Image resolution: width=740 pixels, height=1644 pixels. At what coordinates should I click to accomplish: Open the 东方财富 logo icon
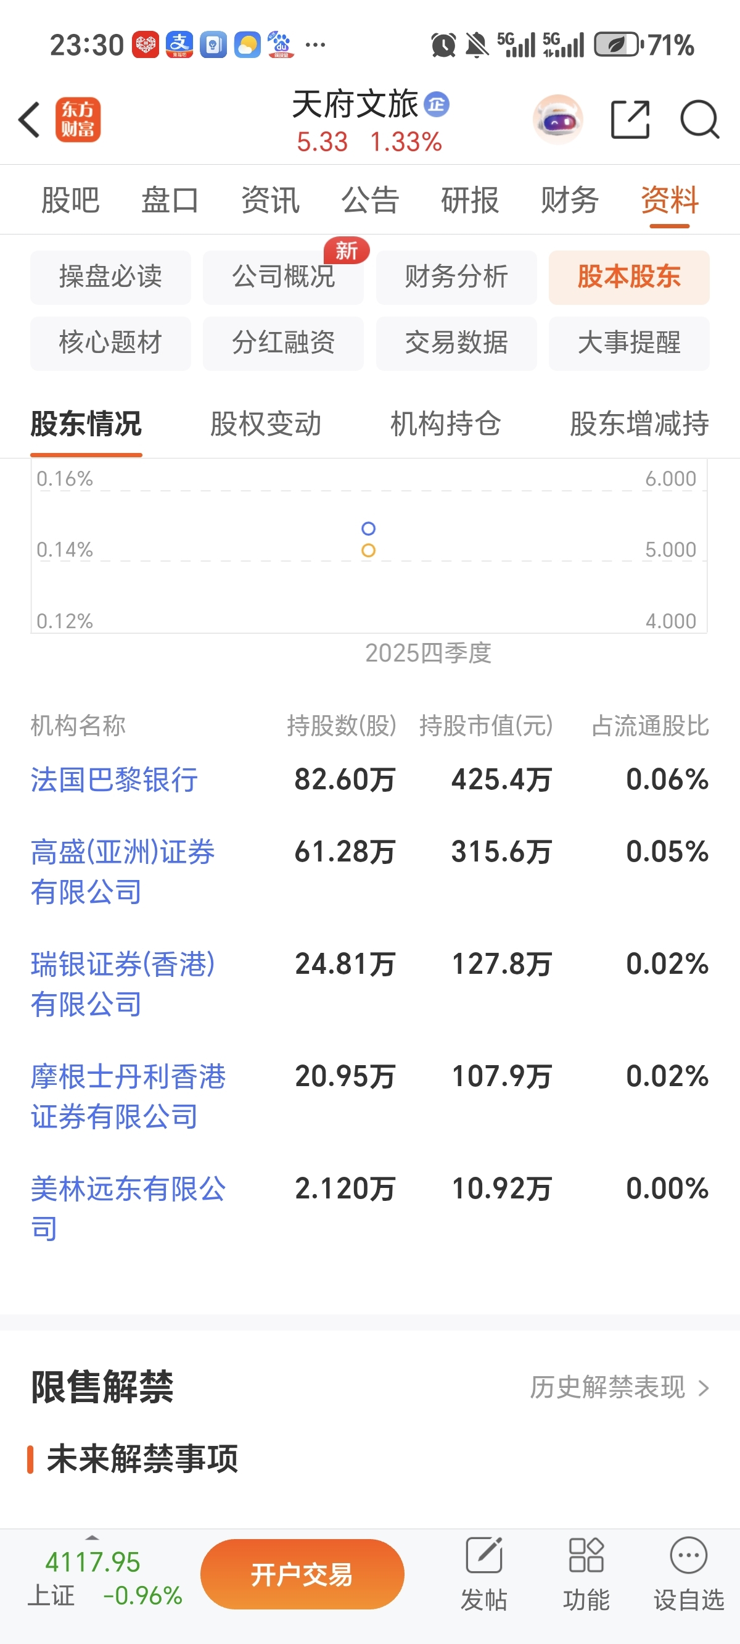[78, 119]
